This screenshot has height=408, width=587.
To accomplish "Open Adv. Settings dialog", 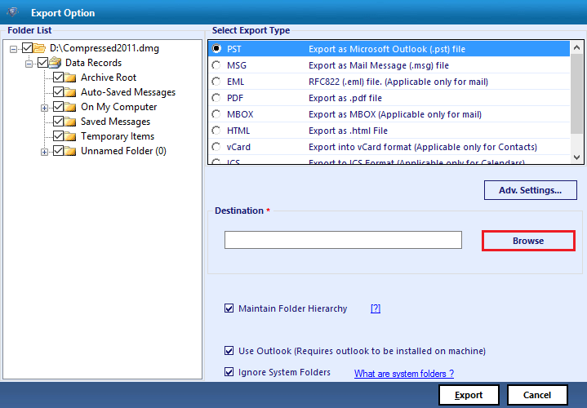I will coord(530,190).
